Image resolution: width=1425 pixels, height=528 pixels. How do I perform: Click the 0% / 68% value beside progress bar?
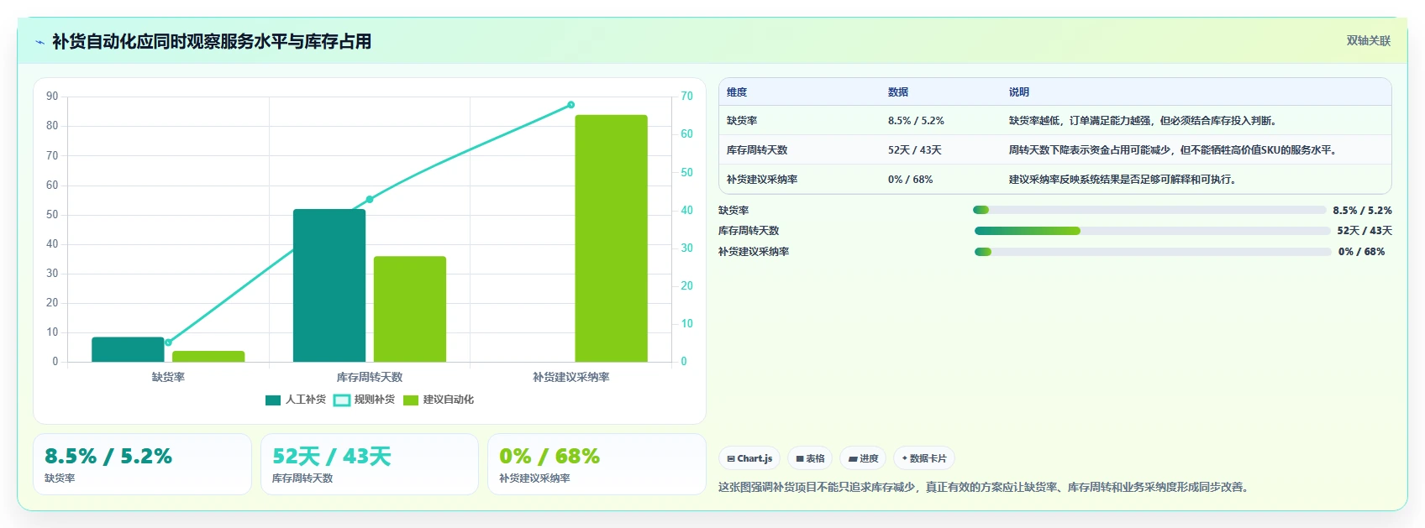click(x=1362, y=252)
